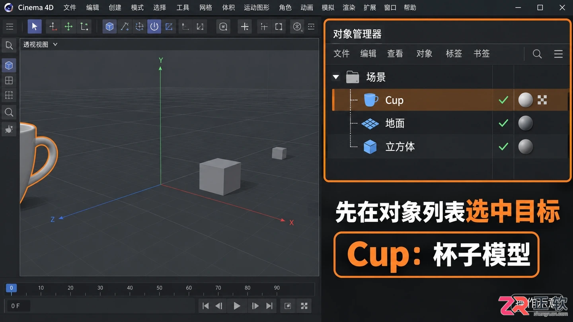573x322 pixels.
Task: Collapse the 场景 folder triangle
Action: point(336,77)
